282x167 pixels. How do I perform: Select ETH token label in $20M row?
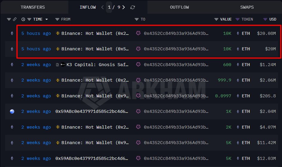click(246, 49)
